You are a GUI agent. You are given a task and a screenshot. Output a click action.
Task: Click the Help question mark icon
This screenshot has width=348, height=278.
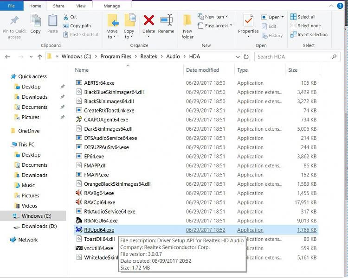point(340,6)
